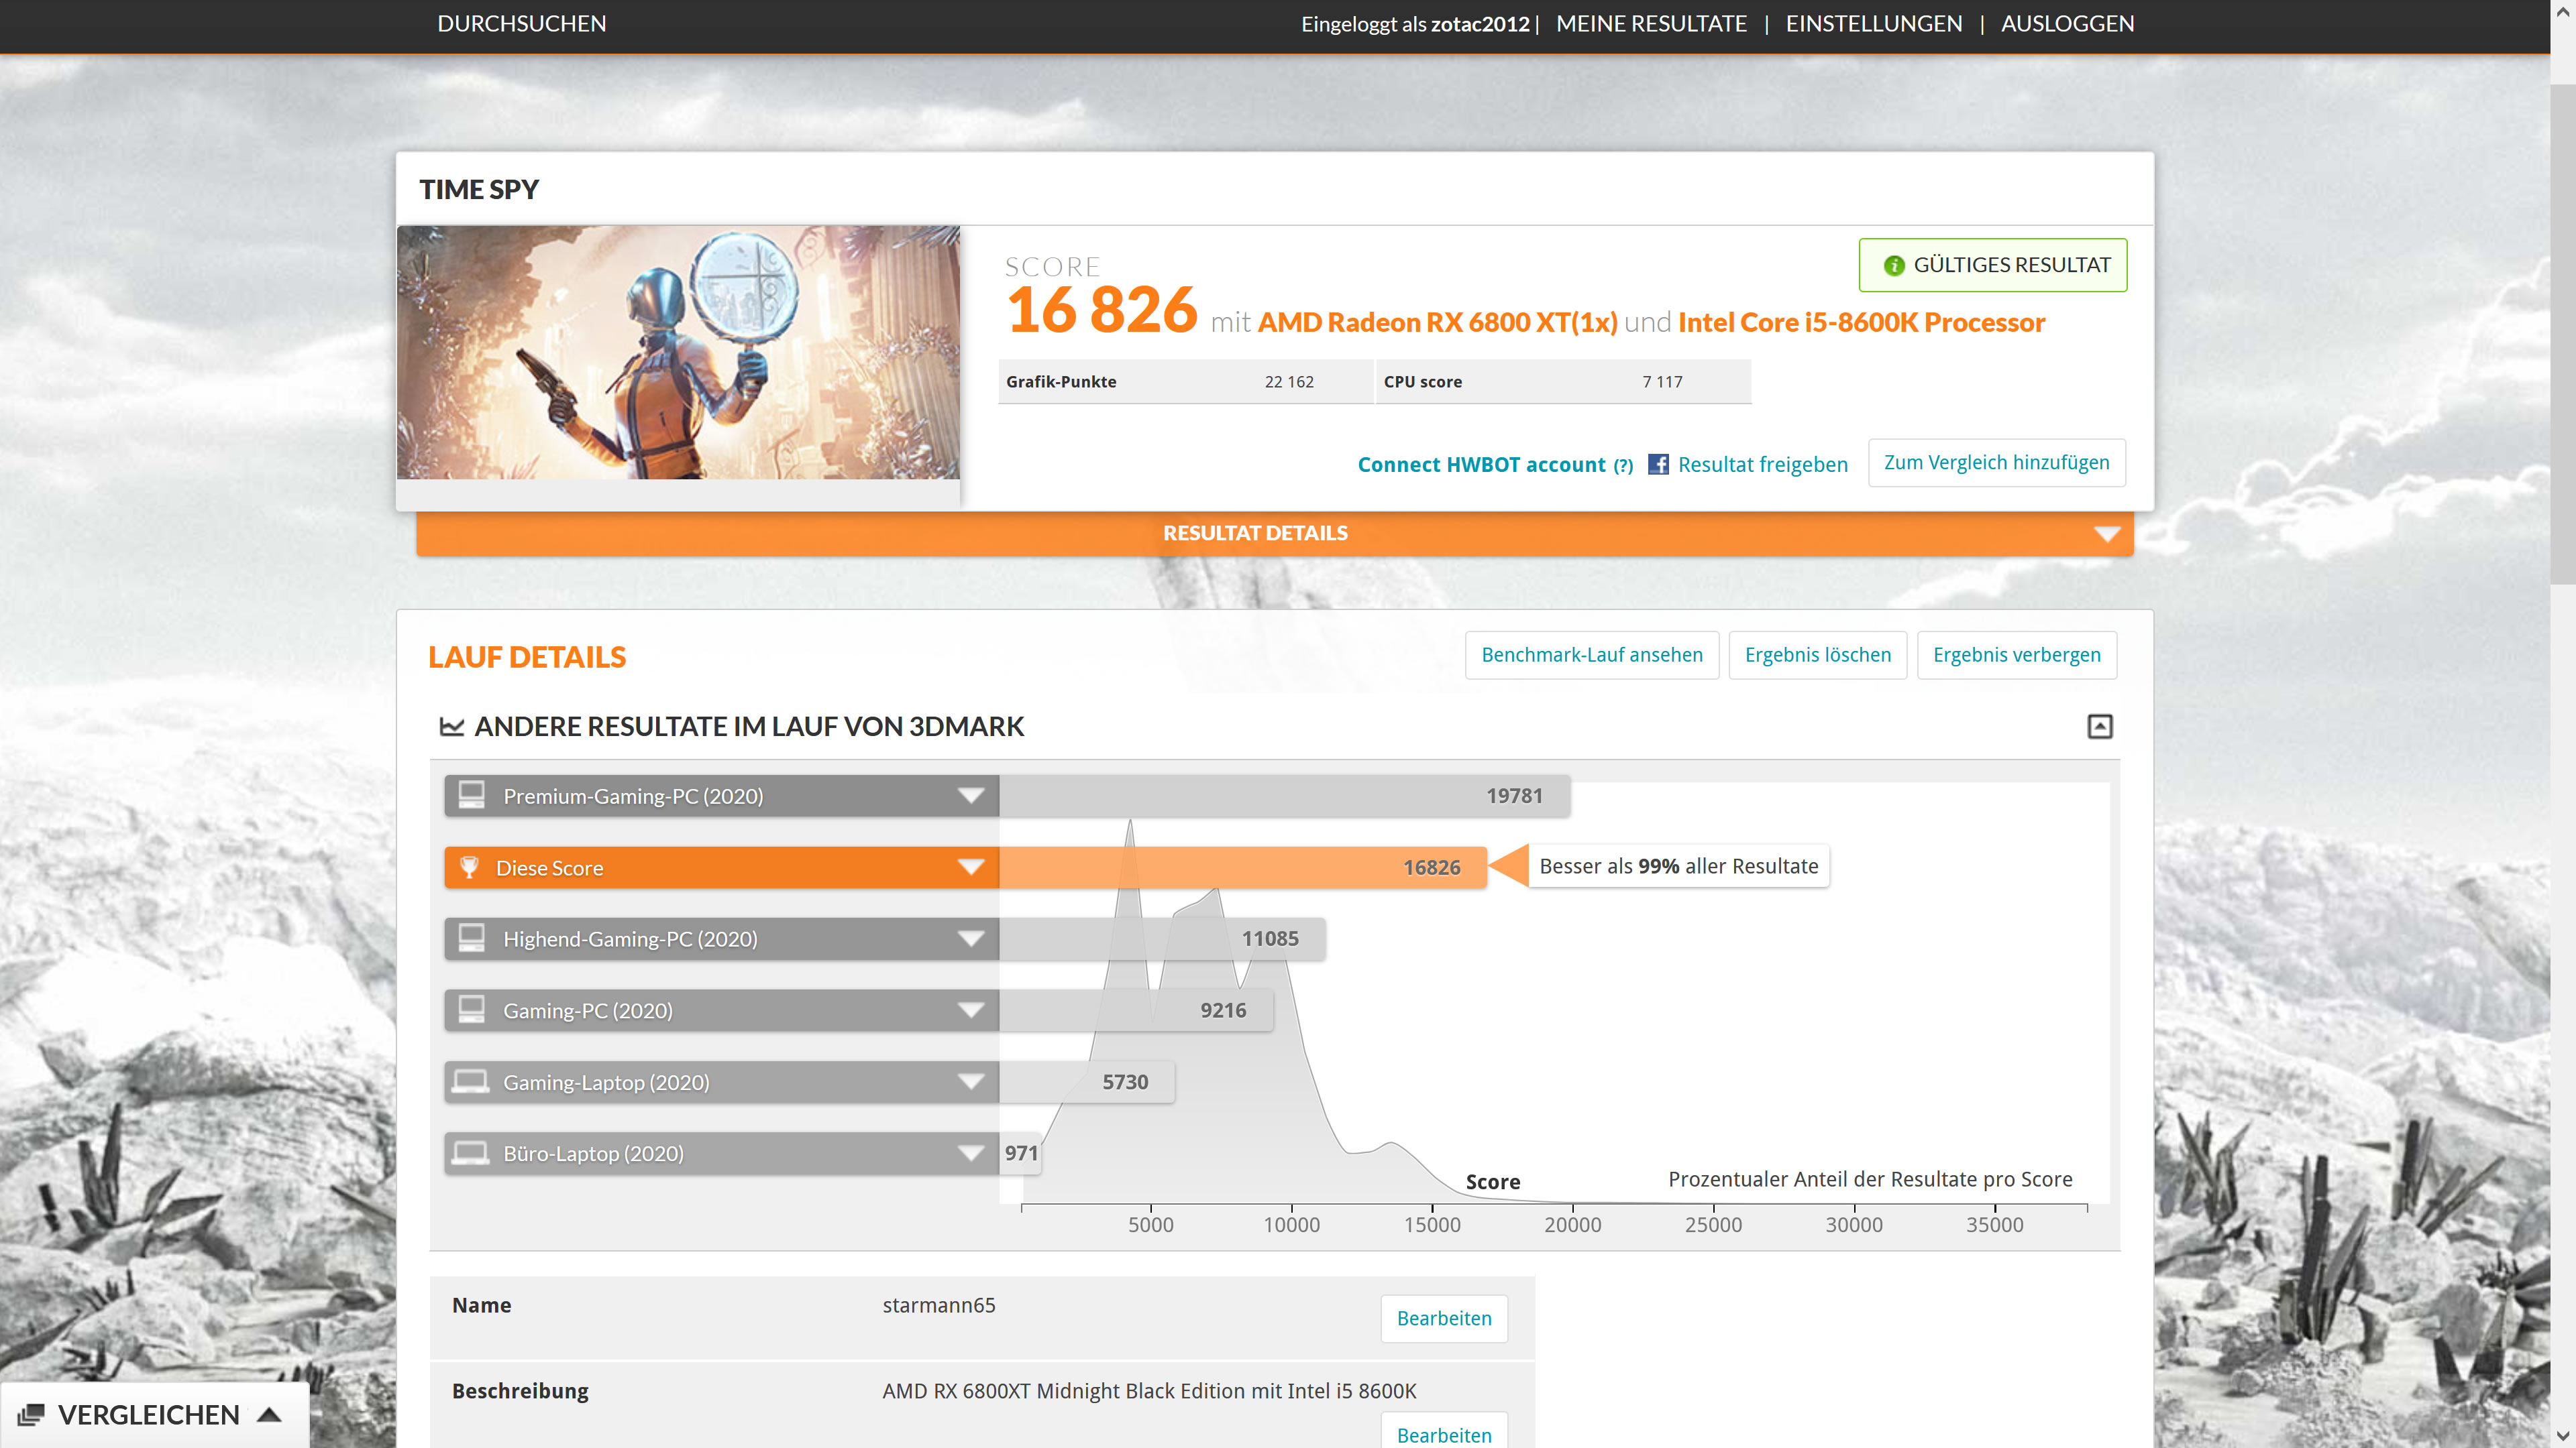Viewport: 2576px width, 1448px height.
Task: Share result via the Facebook icon
Action: tap(1659, 464)
